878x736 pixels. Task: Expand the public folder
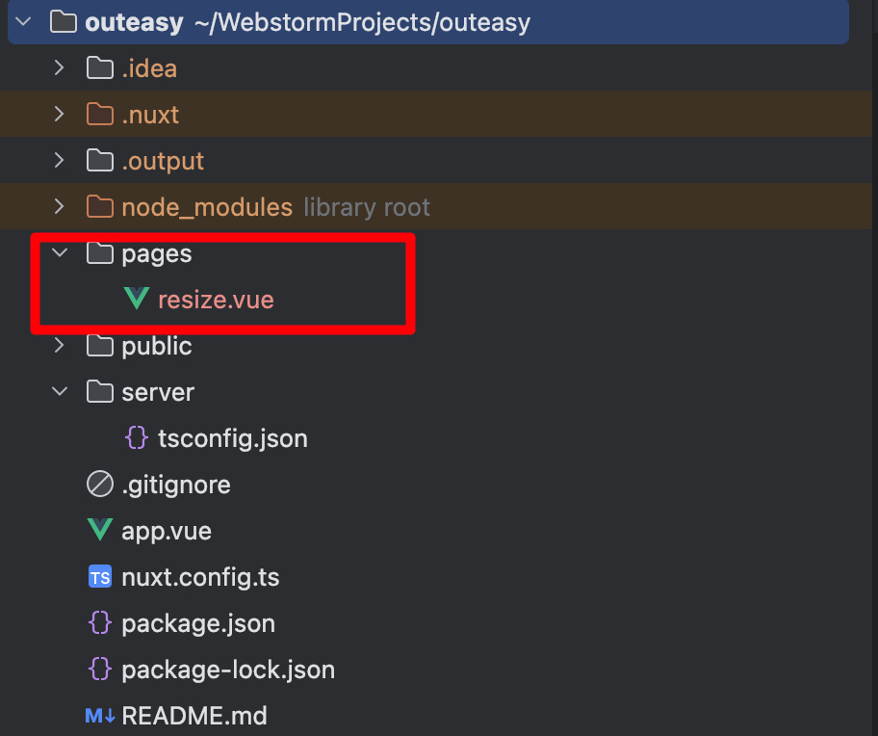click(60, 345)
